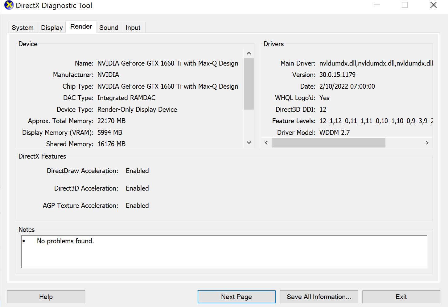Click WHQL Logo'd value Yes
Image resolution: width=448 pixels, height=307 pixels.
324,98
